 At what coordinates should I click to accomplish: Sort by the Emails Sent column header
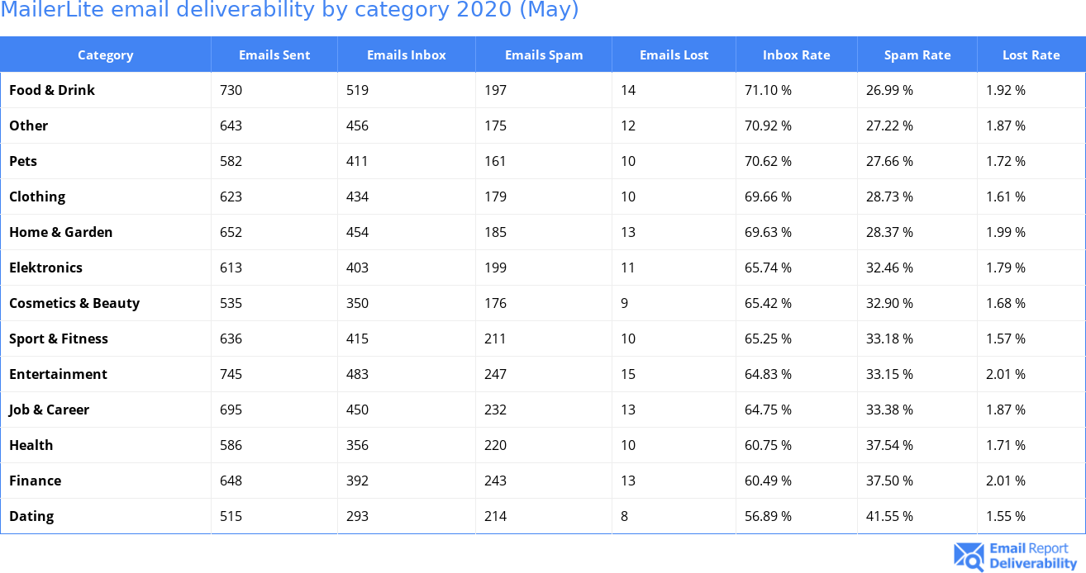tap(274, 55)
